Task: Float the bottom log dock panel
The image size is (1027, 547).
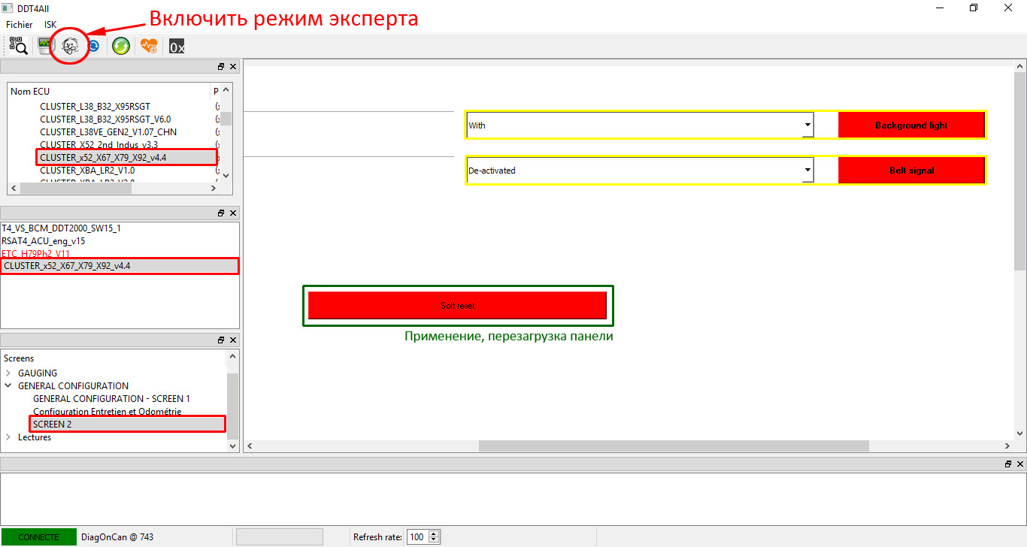Action: 1008,464
